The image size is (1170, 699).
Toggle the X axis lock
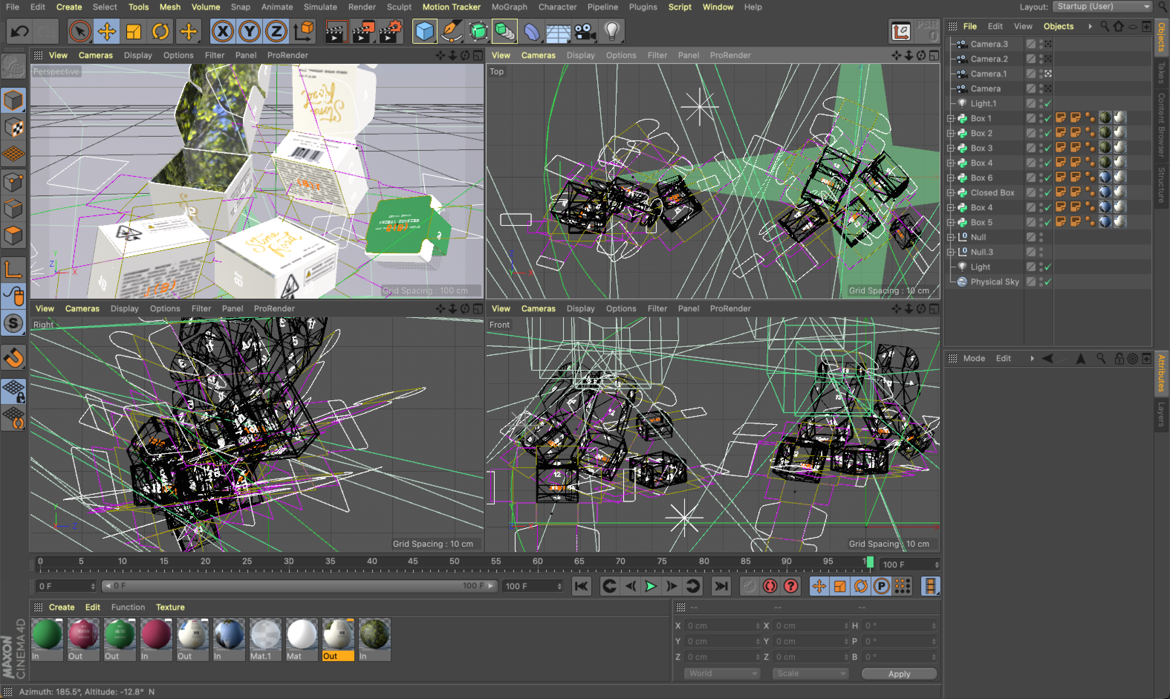coord(222,32)
